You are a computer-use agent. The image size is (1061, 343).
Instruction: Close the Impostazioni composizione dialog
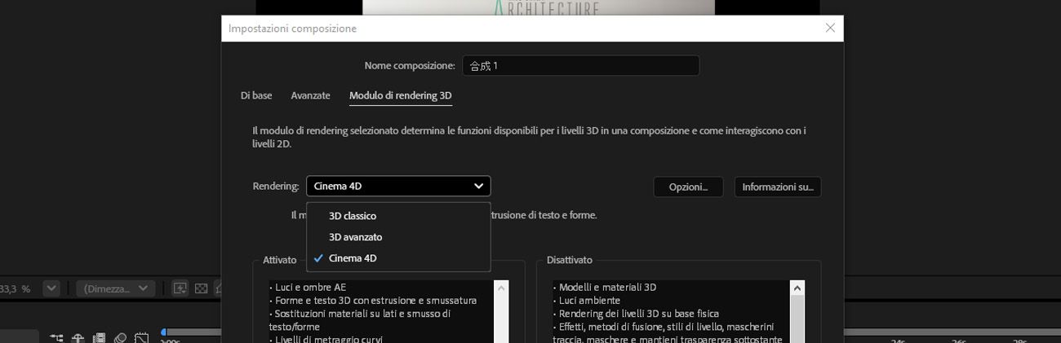pos(830,28)
